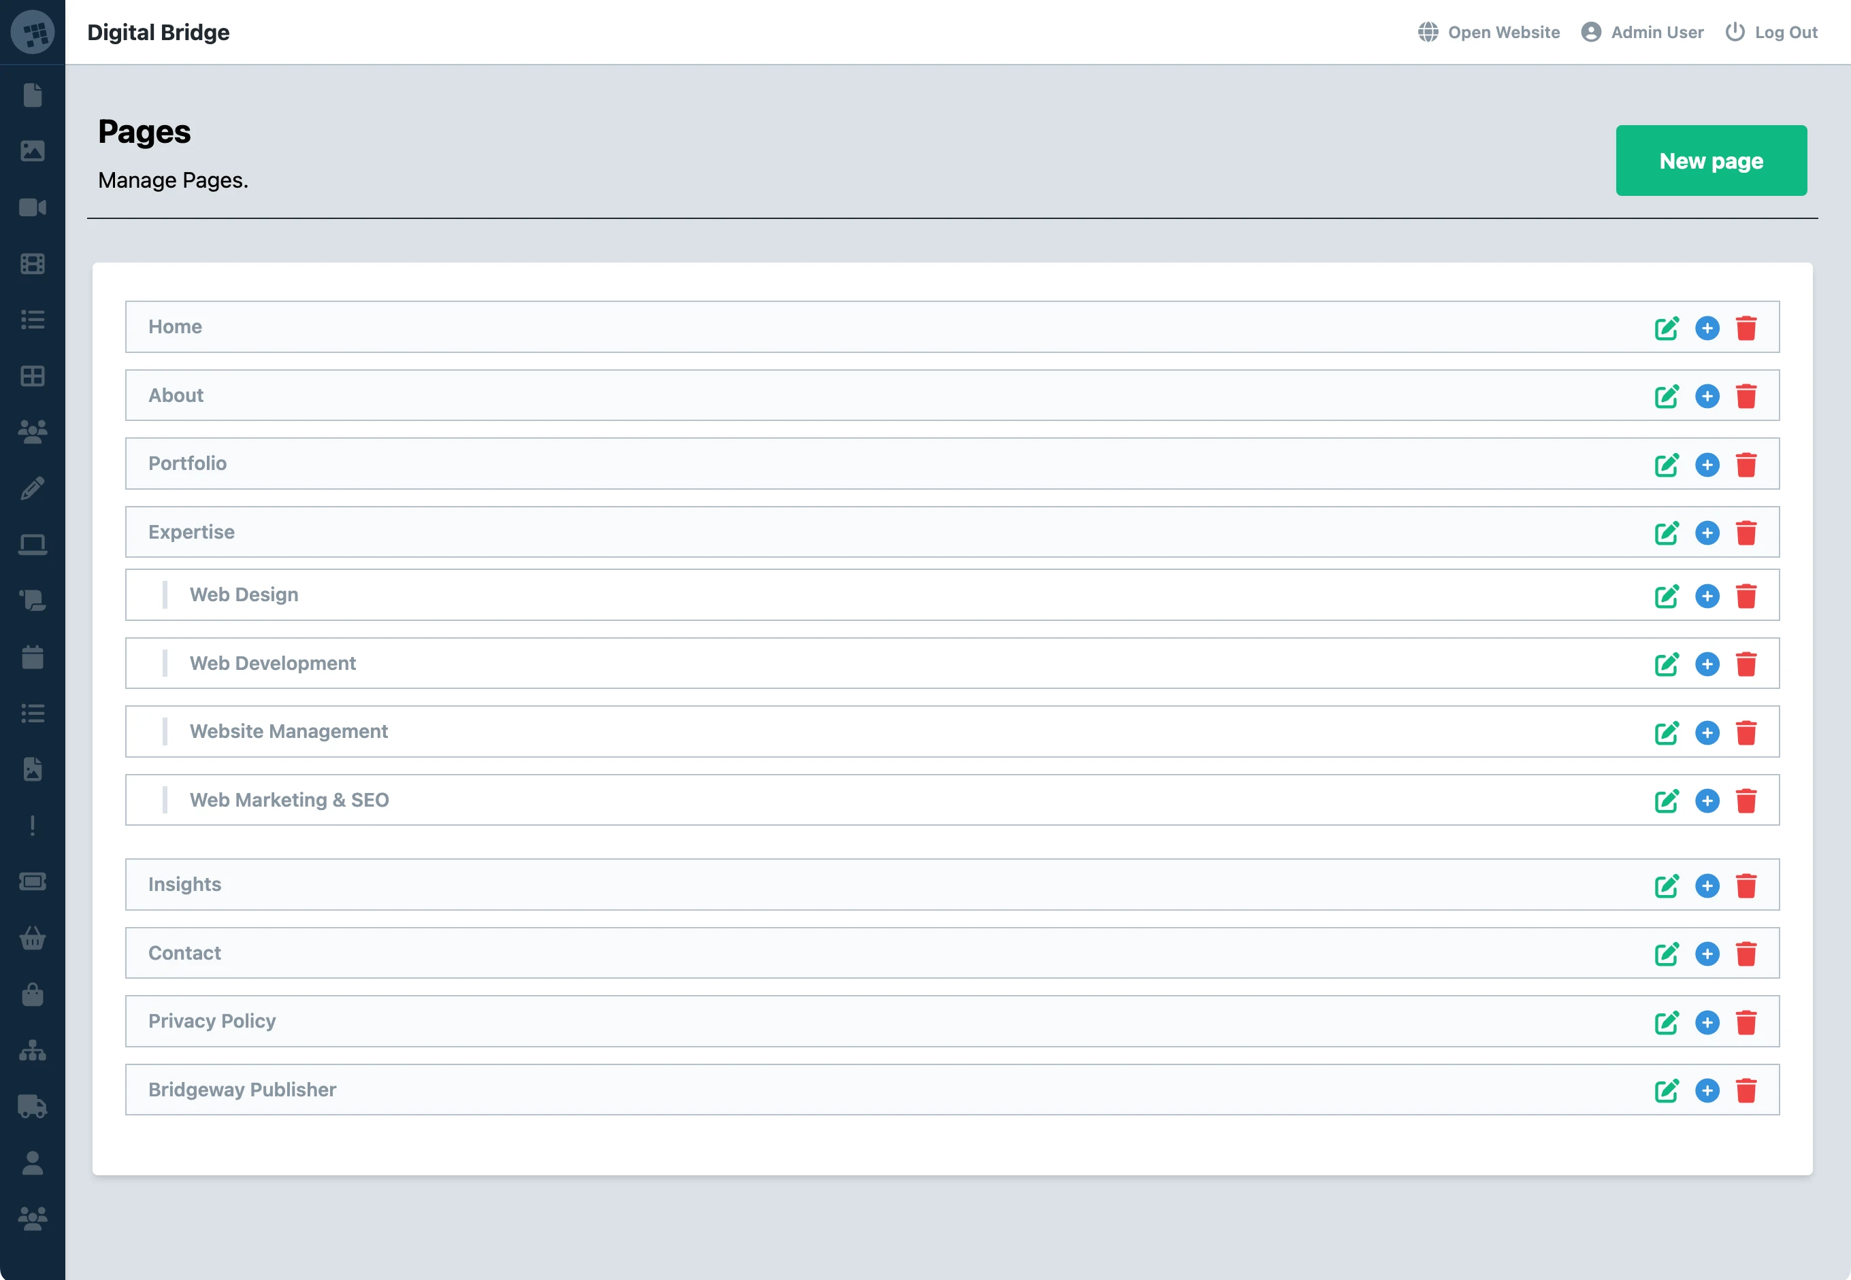
Task: Open the calendar sidebar icon
Action: [x=32, y=657]
